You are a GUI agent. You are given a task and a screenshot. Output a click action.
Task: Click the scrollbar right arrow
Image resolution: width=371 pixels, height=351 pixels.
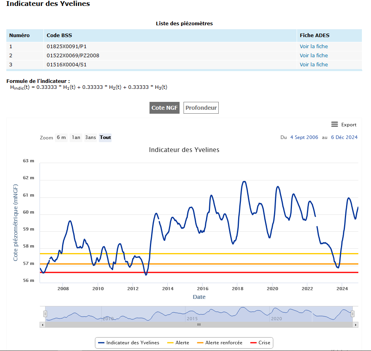tap(356, 325)
